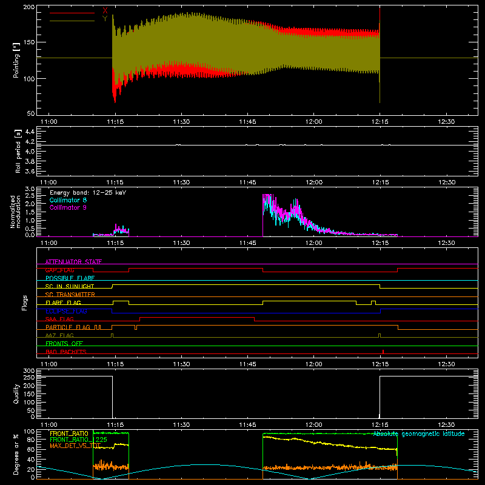Viewport: 485px width, 485px height.
Task: Click the 'Degrees or %' axis title
Action: pyautogui.click(x=16, y=455)
